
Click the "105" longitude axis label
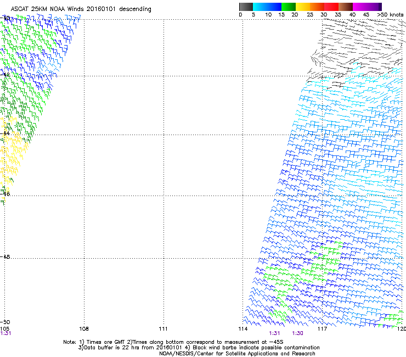point(4,329)
